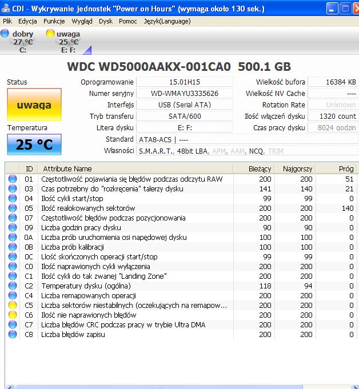Screen dimensions: 359x389
Task: Click status icon of attribute 01 row
Action: [13, 179]
